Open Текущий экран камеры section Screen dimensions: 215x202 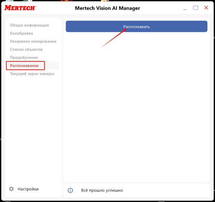(x=32, y=74)
